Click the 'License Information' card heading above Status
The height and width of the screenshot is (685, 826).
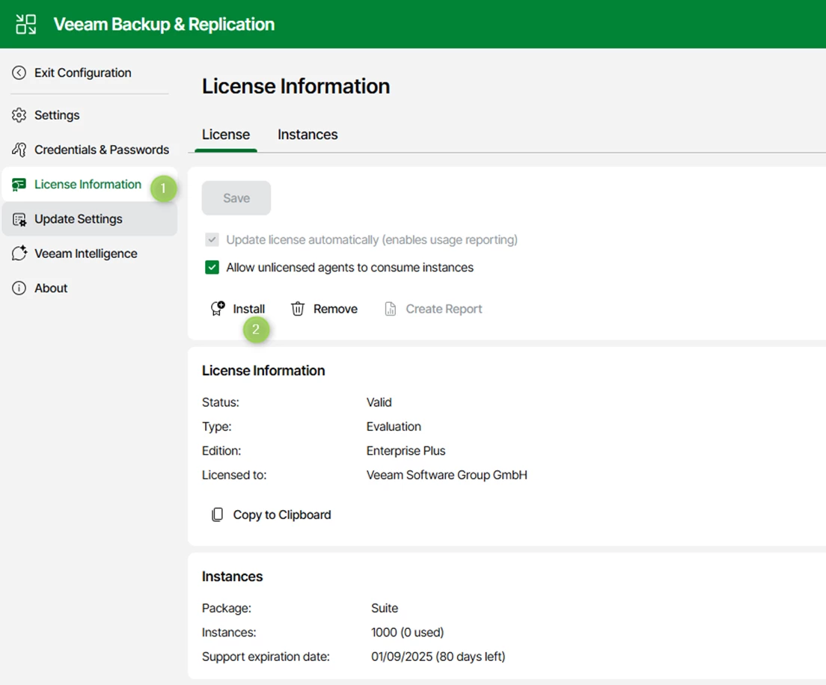[263, 371]
